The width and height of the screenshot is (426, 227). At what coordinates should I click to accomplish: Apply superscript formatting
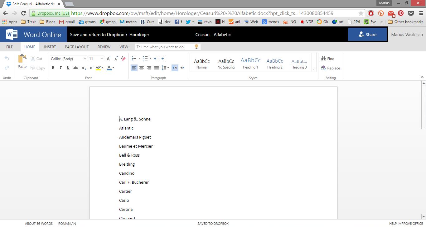[91, 68]
